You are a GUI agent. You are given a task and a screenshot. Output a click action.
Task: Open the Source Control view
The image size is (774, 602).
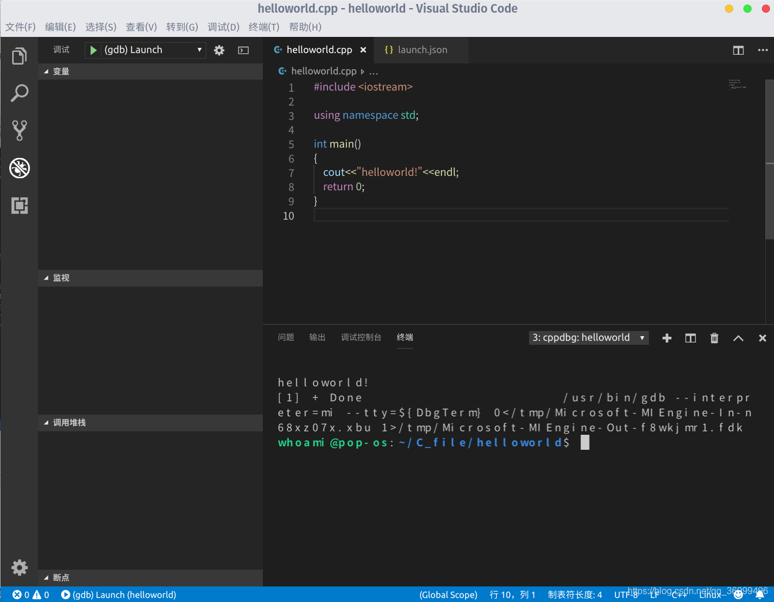point(19,130)
